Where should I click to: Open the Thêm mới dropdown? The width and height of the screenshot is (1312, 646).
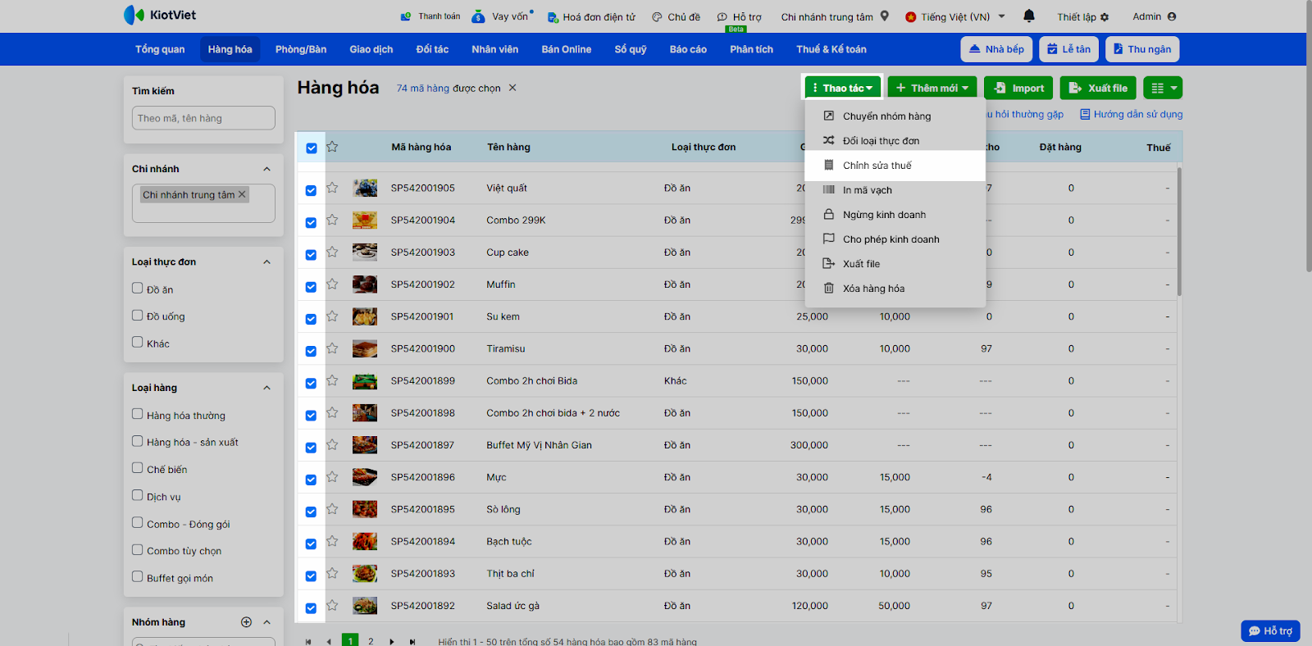(x=932, y=88)
